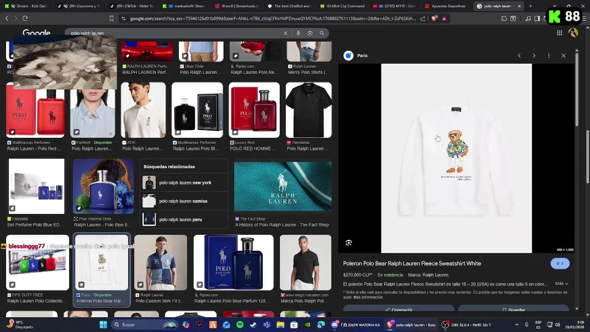Image resolution: width=590 pixels, height=332 pixels.
Task: Select related search polo ralph lauren peru
Action: [184, 219]
